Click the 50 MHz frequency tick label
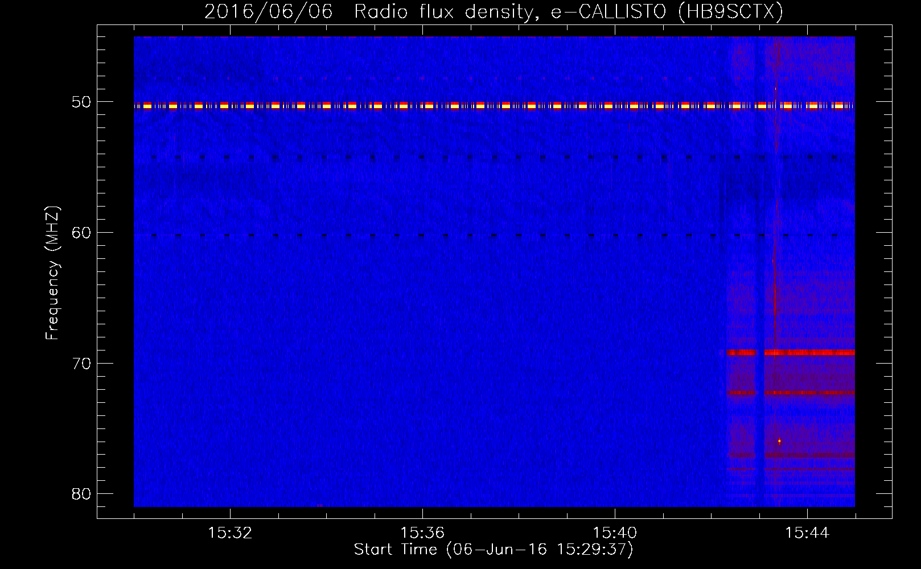921x569 pixels. [81, 102]
